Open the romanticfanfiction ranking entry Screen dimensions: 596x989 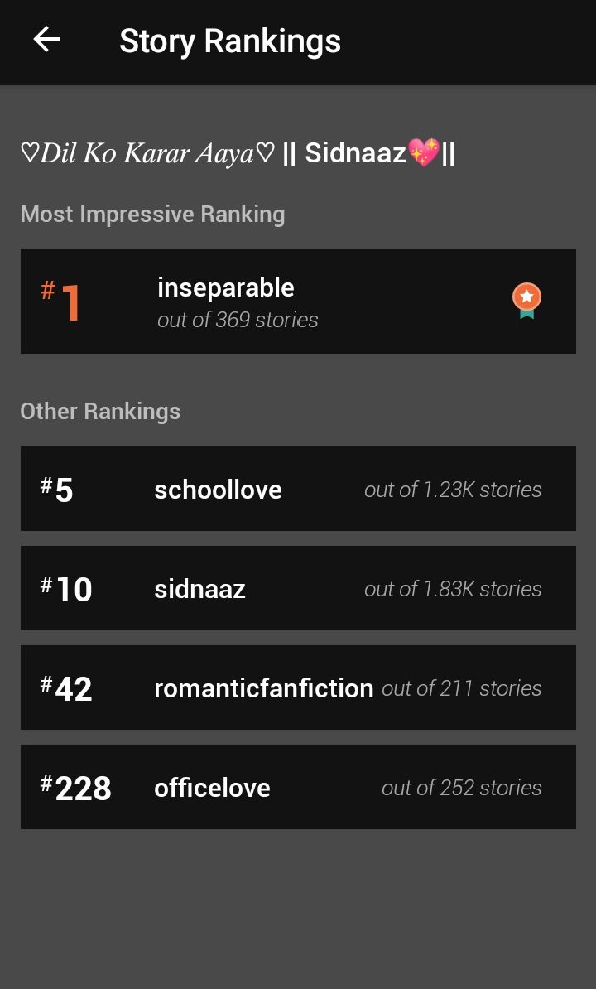coord(298,687)
